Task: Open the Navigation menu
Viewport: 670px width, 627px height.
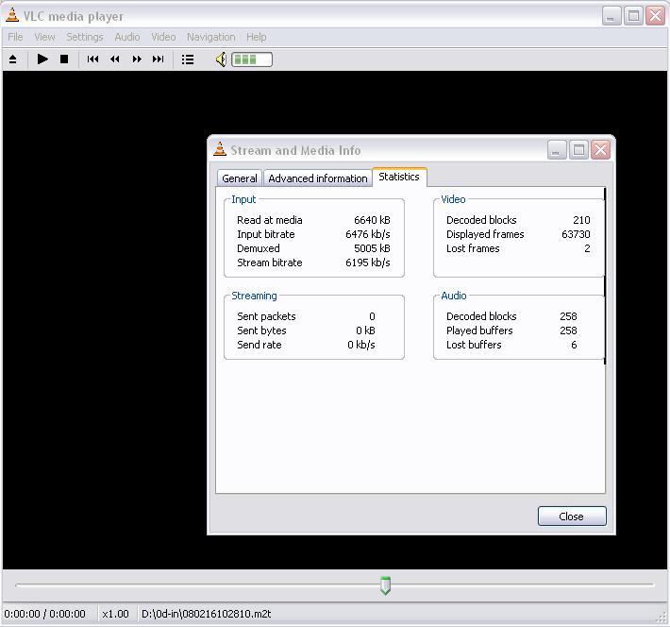Action: pyautogui.click(x=211, y=37)
